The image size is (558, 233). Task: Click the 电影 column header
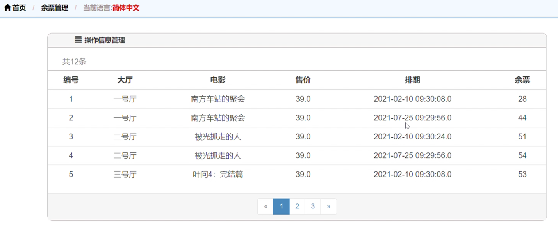[218, 80]
